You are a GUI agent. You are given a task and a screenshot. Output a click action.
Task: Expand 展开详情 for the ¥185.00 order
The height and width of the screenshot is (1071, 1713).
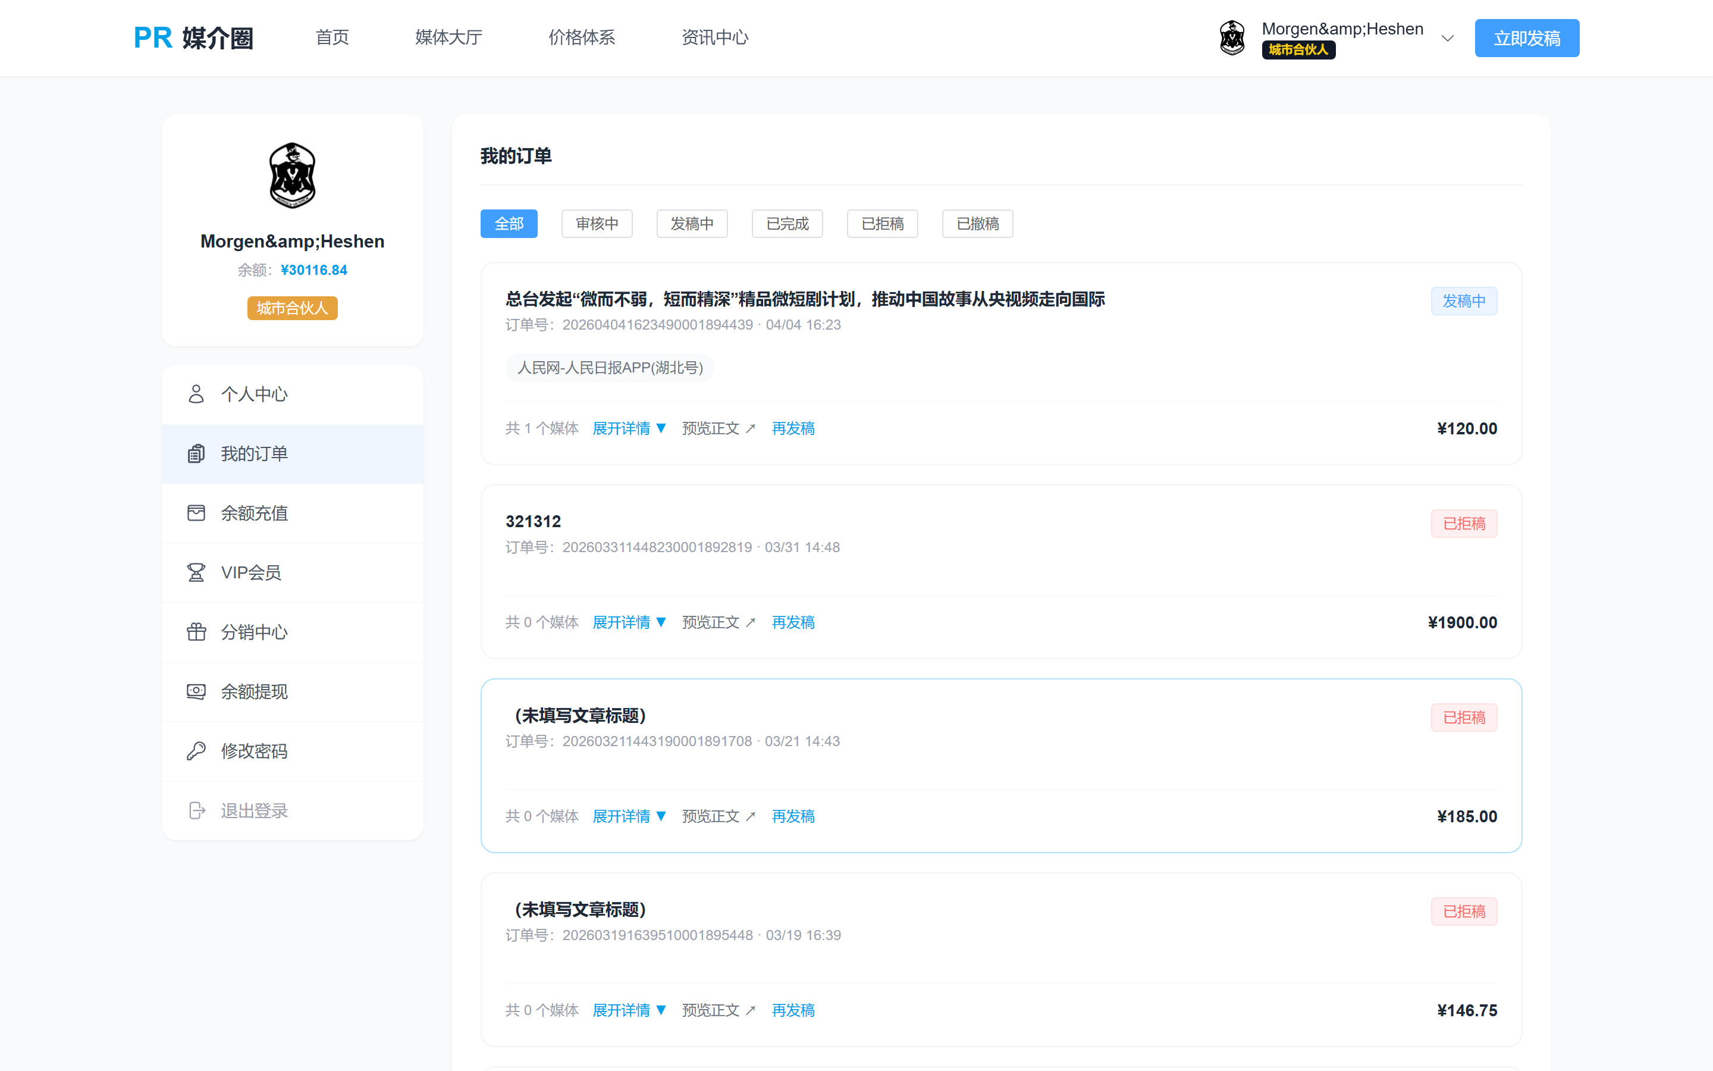[x=629, y=817]
